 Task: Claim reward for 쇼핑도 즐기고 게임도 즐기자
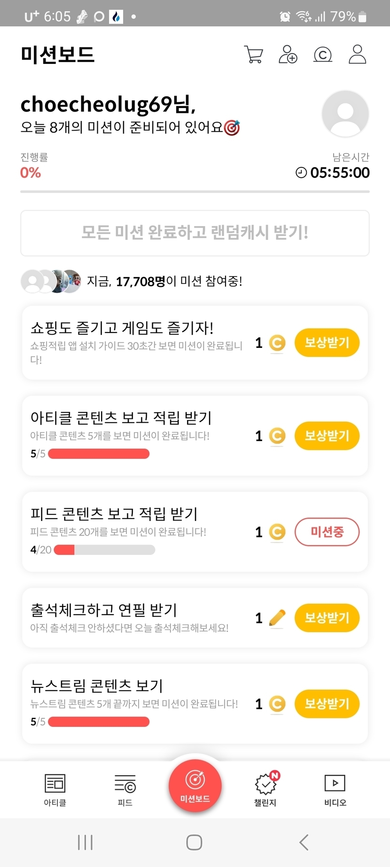coord(327,343)
